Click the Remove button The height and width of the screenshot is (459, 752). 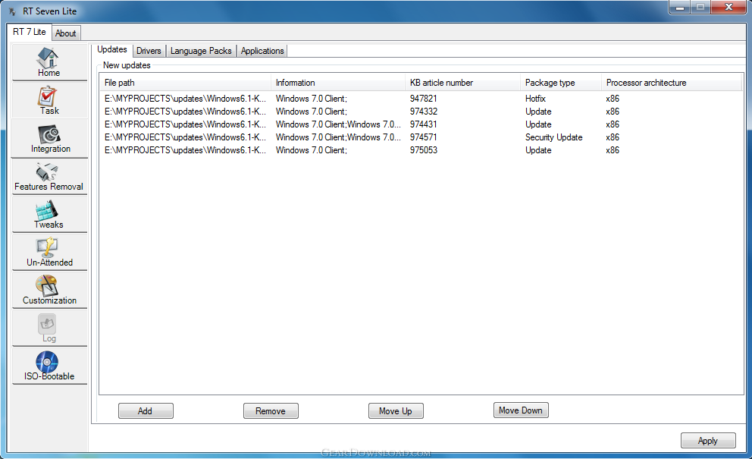[x=271, y=411]
